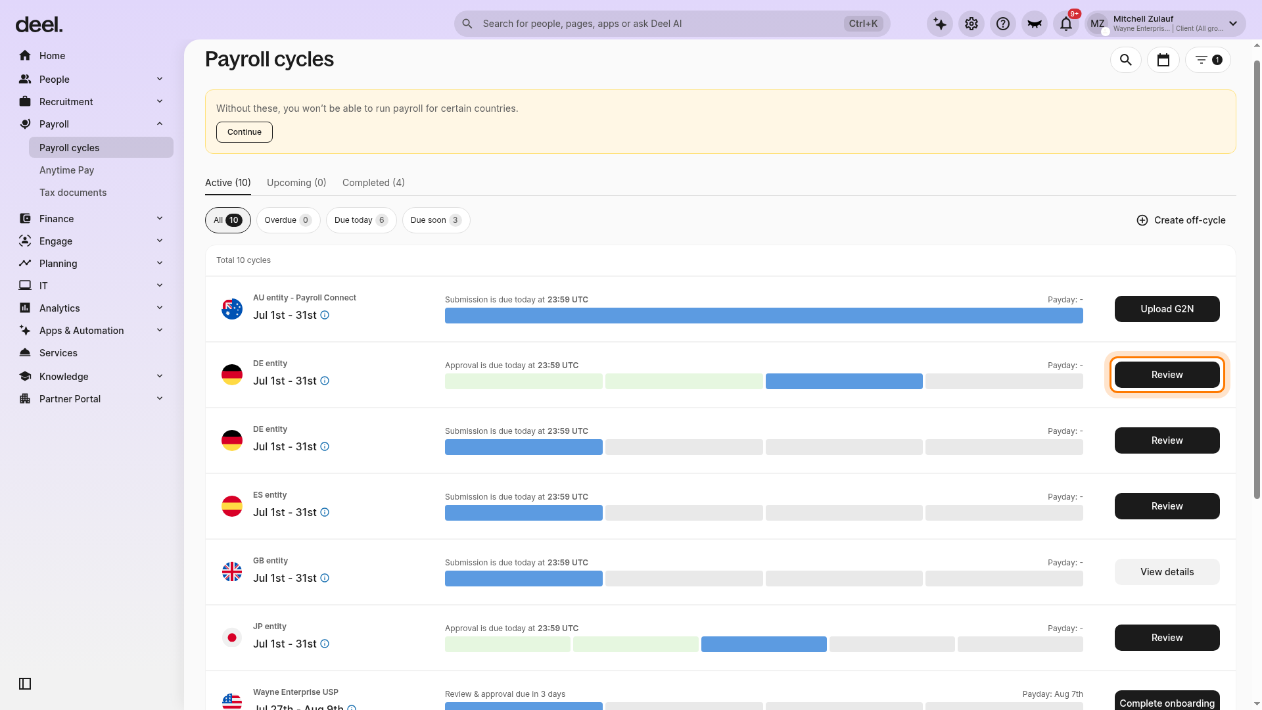Screen dimensions: 1262x710
Task: Go to Home in sidebar
Action: pos(52,56)
